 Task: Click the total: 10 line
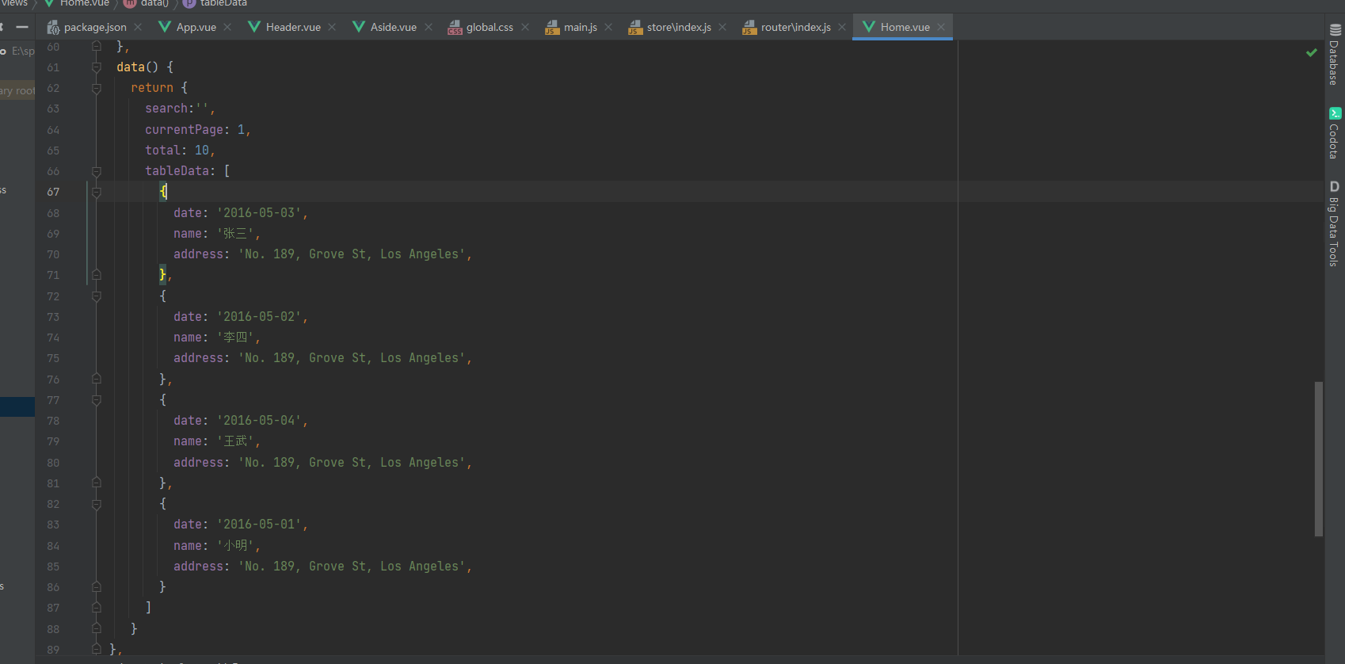(x=180, y=150)
